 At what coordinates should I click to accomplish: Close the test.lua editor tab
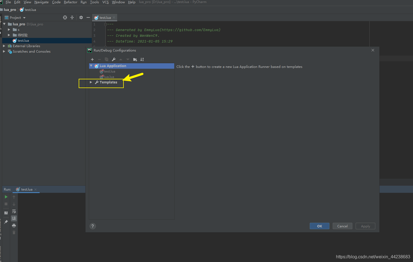(114, 17)
